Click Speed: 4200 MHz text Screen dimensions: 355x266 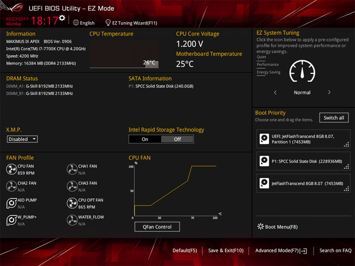click(22, 56)
